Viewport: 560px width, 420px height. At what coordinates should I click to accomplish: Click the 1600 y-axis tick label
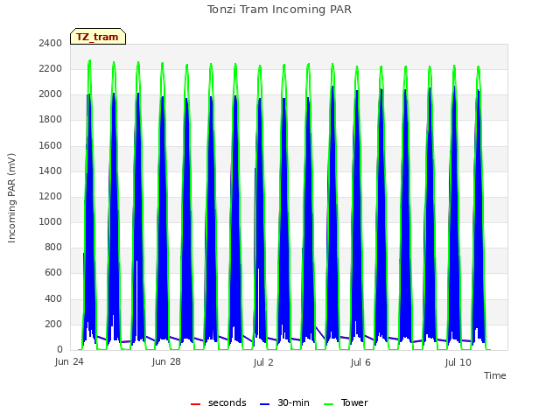point(51,146)
